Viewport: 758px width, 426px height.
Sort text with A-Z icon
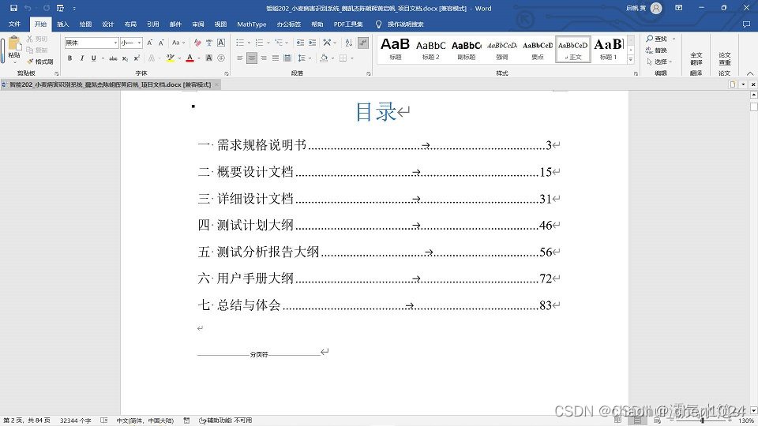tap(348, 43)
